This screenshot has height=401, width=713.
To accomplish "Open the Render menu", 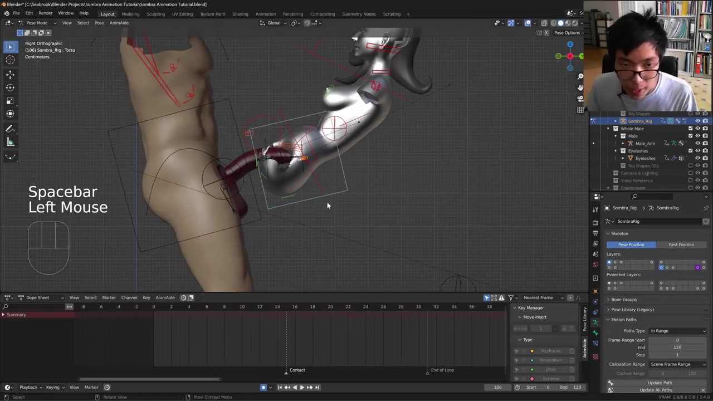I will click(45, 13).
